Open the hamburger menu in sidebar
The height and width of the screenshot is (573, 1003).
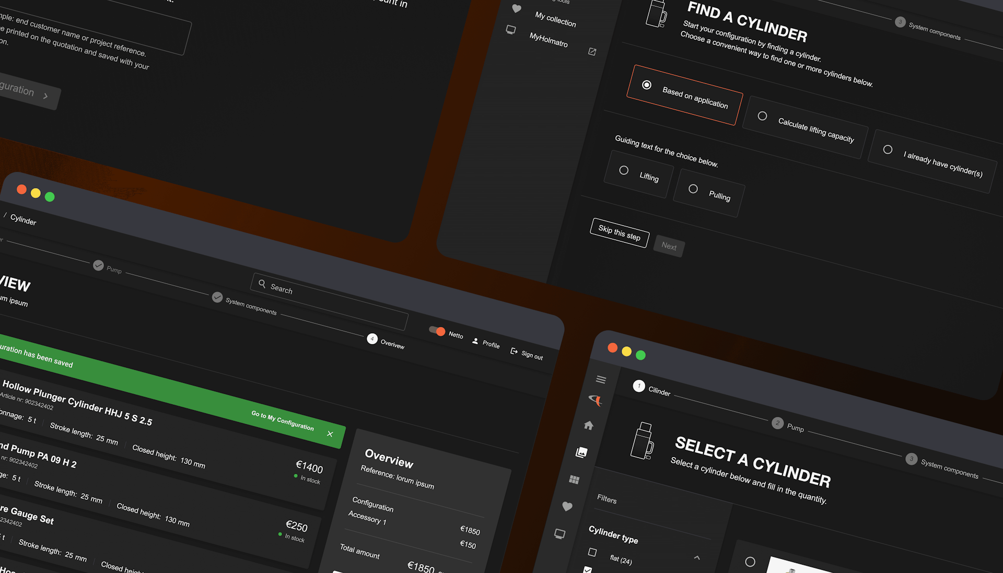pos(601,380)
